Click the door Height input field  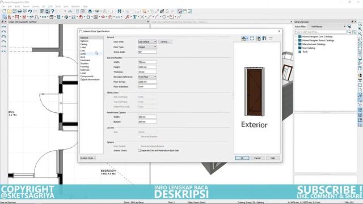147,67
